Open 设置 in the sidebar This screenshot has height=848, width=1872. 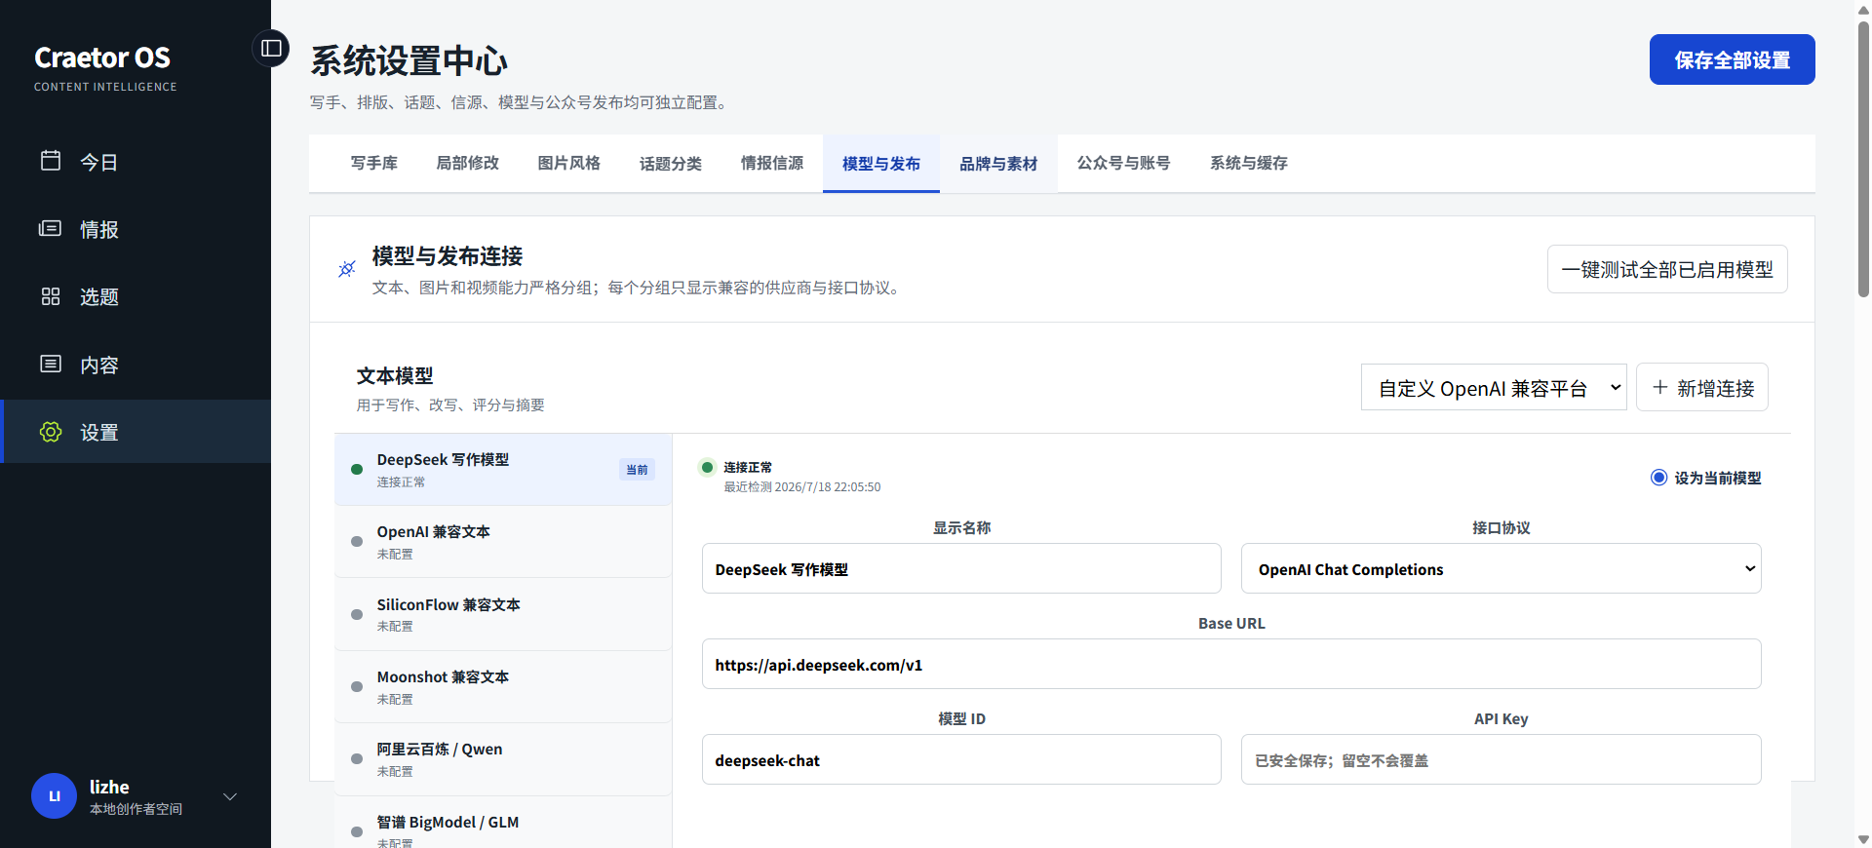[136, 432]
